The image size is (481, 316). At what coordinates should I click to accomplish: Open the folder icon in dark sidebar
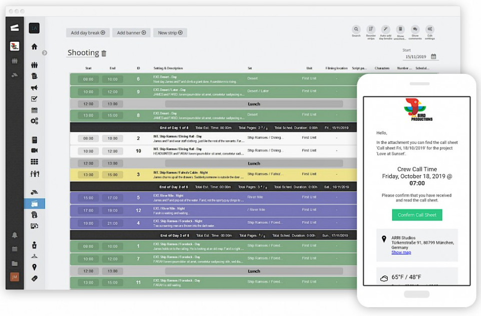[x=14, y=263]
